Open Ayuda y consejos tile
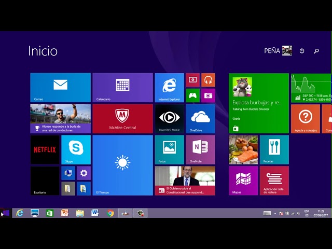Image resolution: width=332 pixels, height=249 pixels. click(x=306, y=119)
